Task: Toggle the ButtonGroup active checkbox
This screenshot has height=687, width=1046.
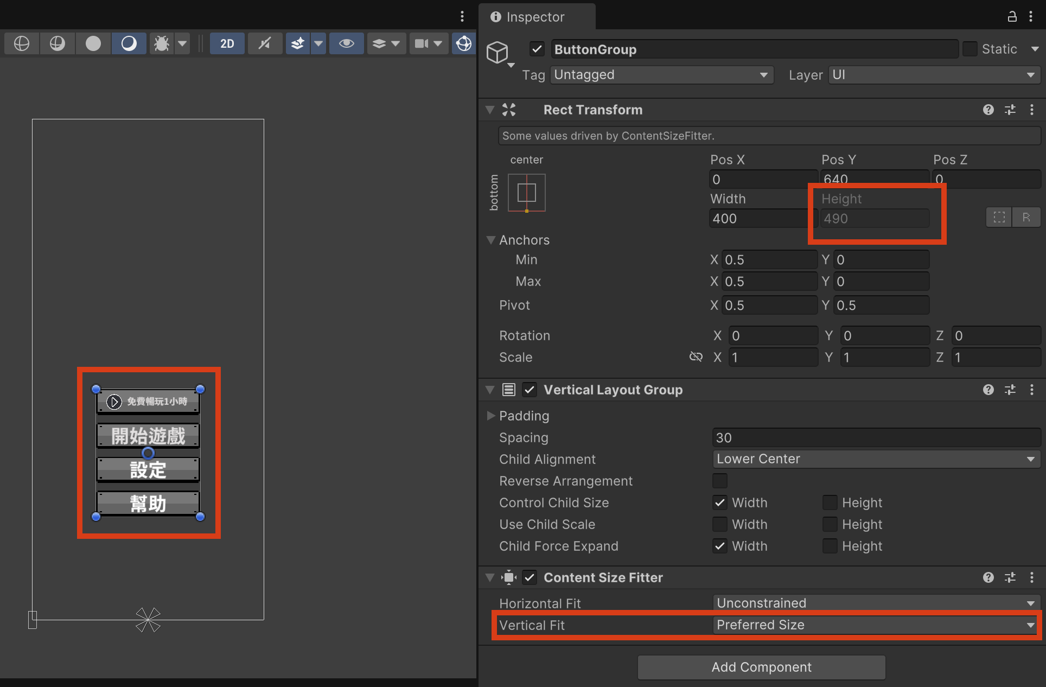Action: (x=537, y=49)
